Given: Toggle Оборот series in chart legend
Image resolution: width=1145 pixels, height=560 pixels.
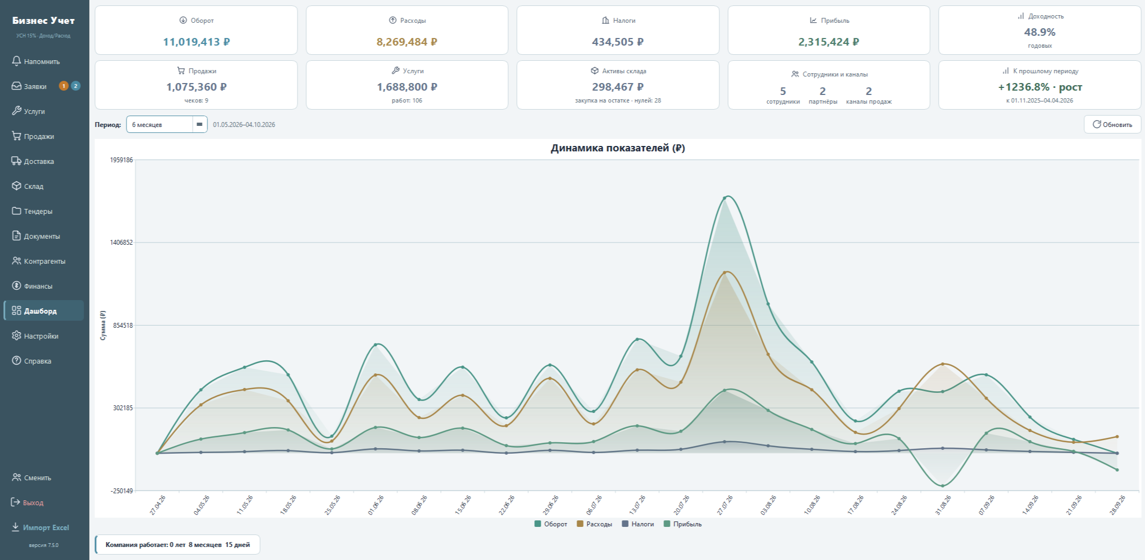Looking at the screenshot, I should point(551,524).
